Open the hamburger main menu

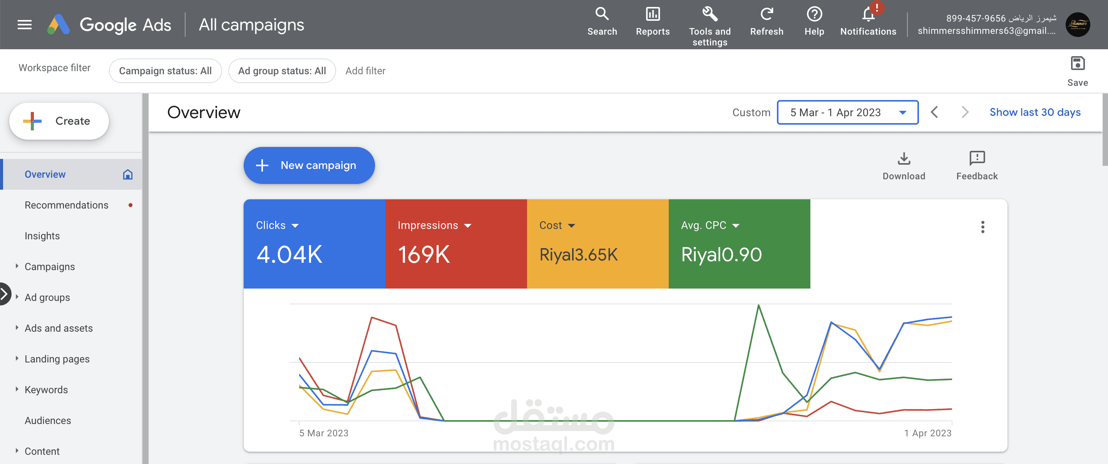point(25,25)
